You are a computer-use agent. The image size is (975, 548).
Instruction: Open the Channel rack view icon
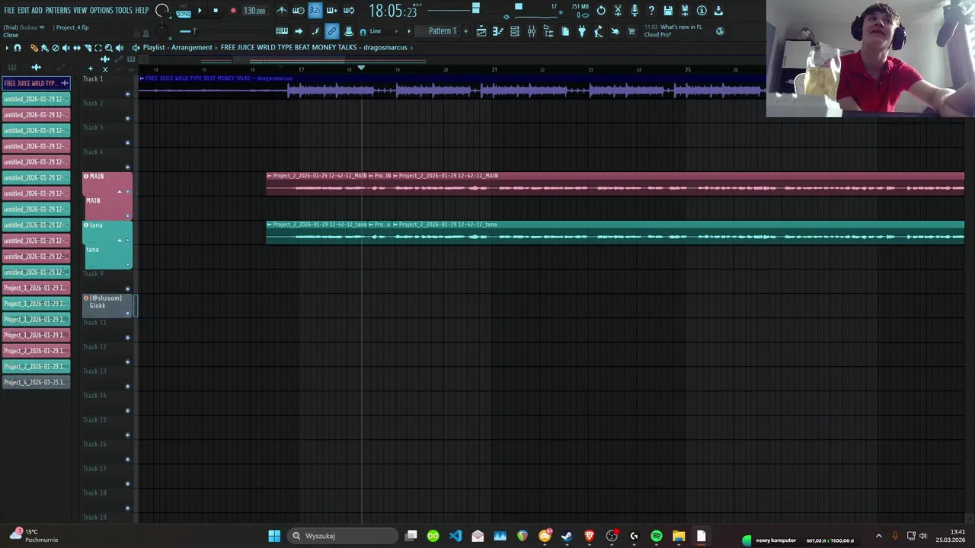pyautogui.click(x=515, y=31)
